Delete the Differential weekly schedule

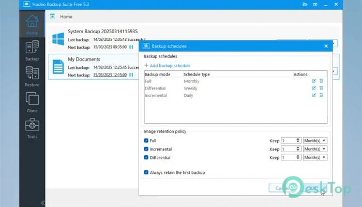pyautogui.click(x=321, y=88)
